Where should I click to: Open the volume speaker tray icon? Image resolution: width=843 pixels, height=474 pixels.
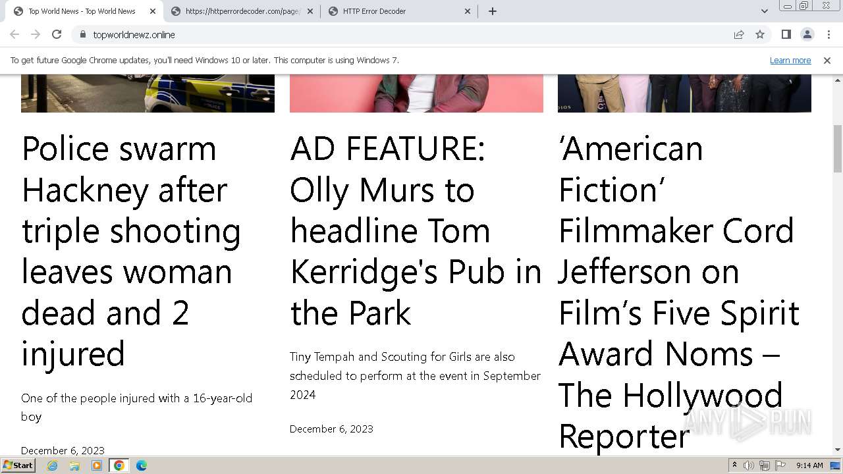click(x=749, y=465)
